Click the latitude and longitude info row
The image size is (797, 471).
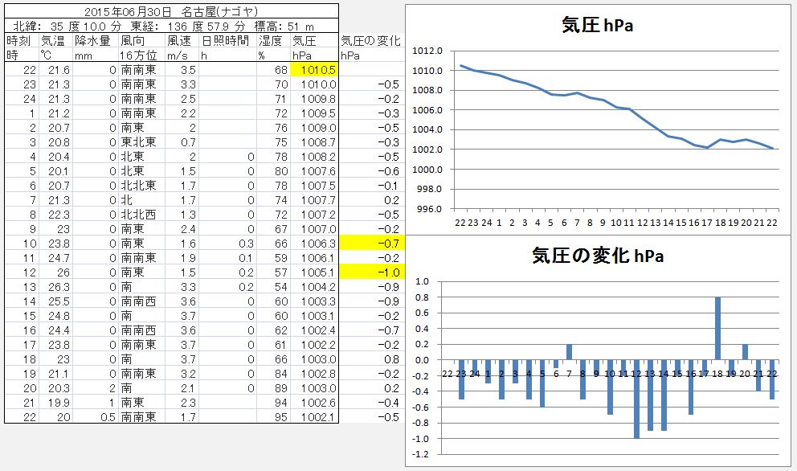pyautogui.click(x=171, y=26)
